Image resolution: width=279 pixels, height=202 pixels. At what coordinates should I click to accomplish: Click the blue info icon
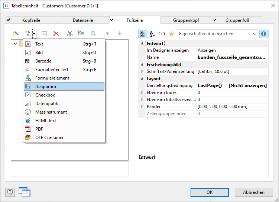(x=264, y=34)
